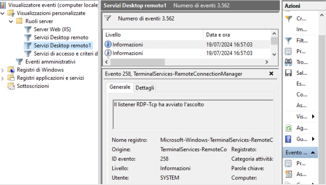Viewport: 326px width, 185px height.
Task: Click the Cr... create custom view icon
Action: pos(289,19)
